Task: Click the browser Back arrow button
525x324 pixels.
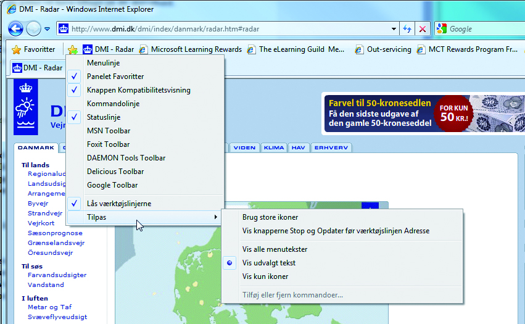Action: (x=15, y=28)
